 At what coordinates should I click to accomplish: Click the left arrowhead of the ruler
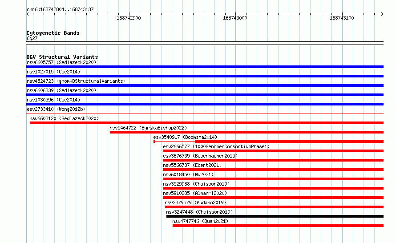pyautogui.click(x=28, y=14)
